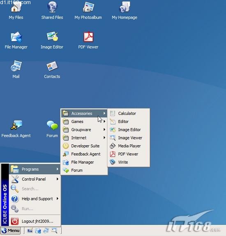This screenshot has height=236, width=226.
Task: Click the Menu start button
Action: 10,230
